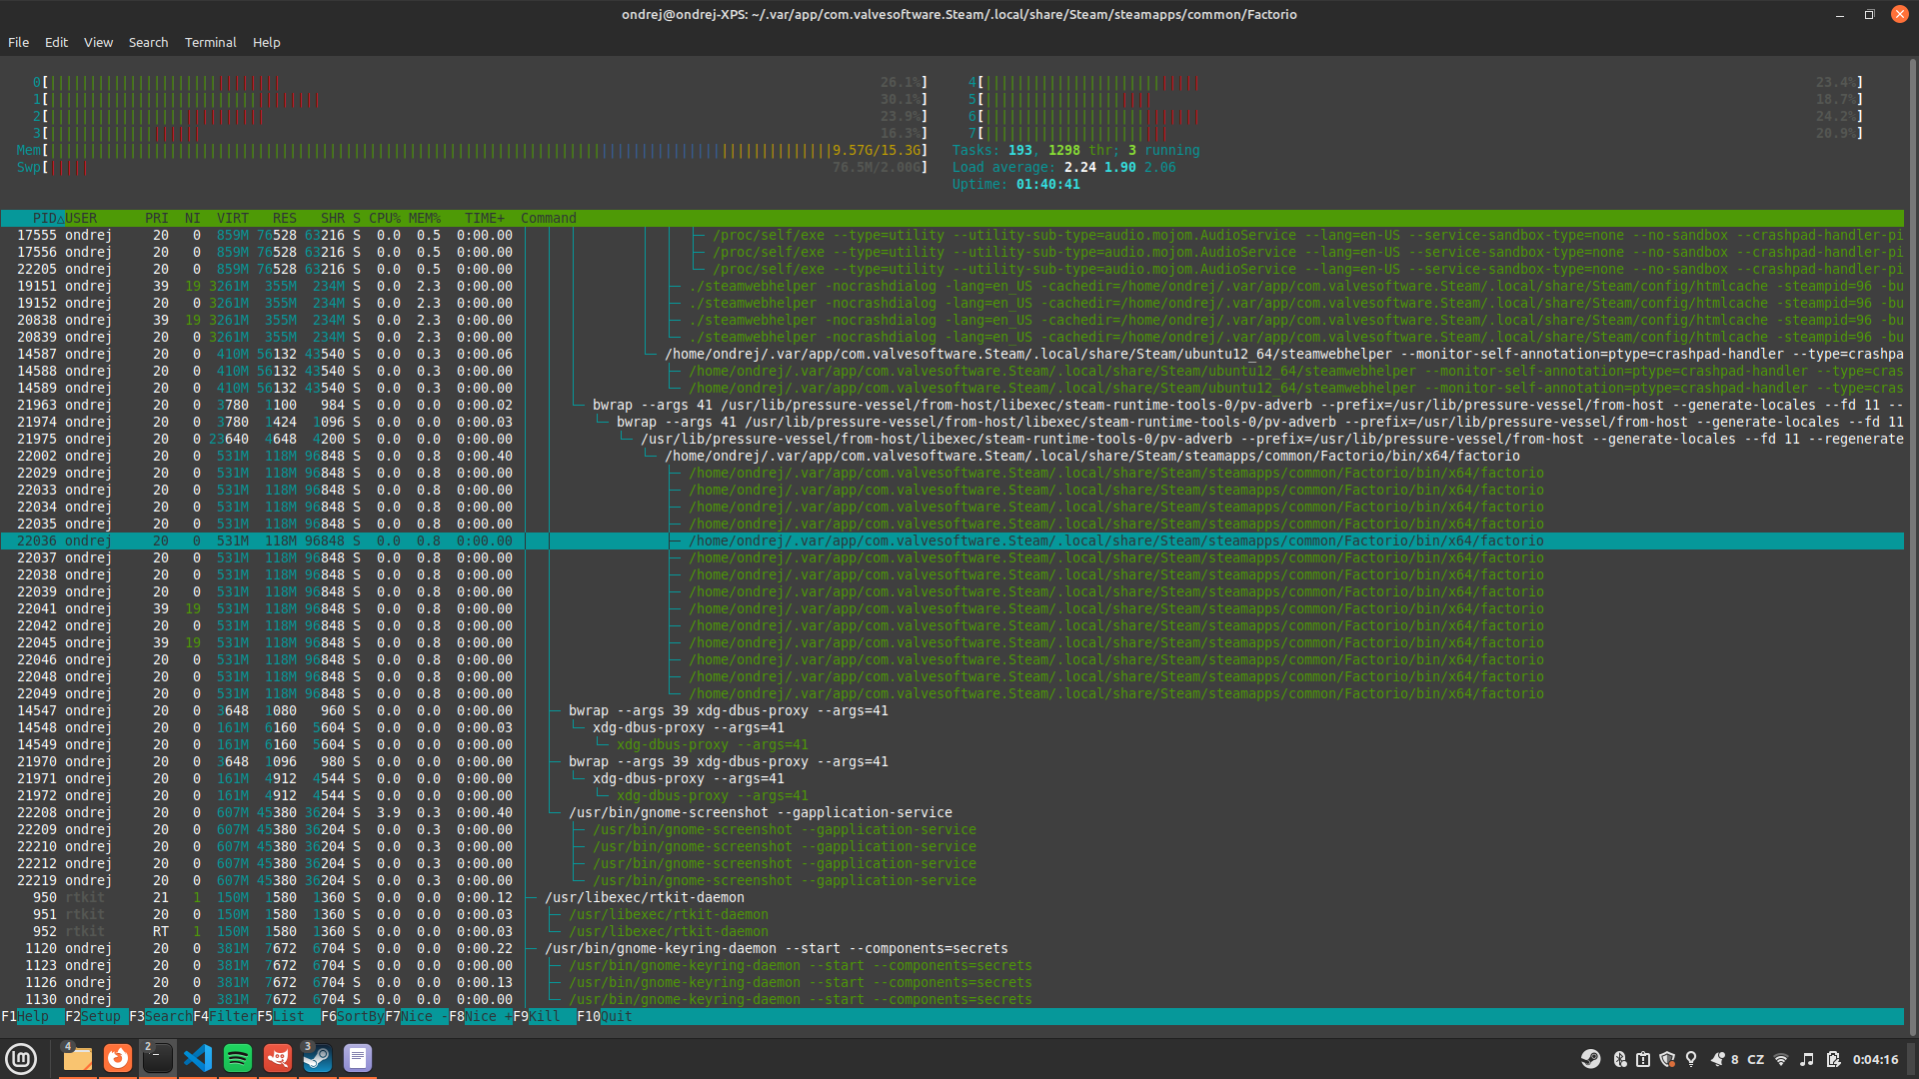Open the panel clock calendar
This screenshot has height=1079, width=1919.
pyautogui.click(x=1876, y=1059)
